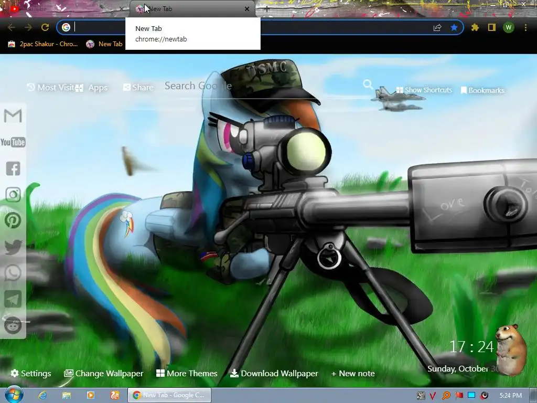Select the New Tab - Google Chrome taskbar button
537x403 pixels.
tap(169, 395)
